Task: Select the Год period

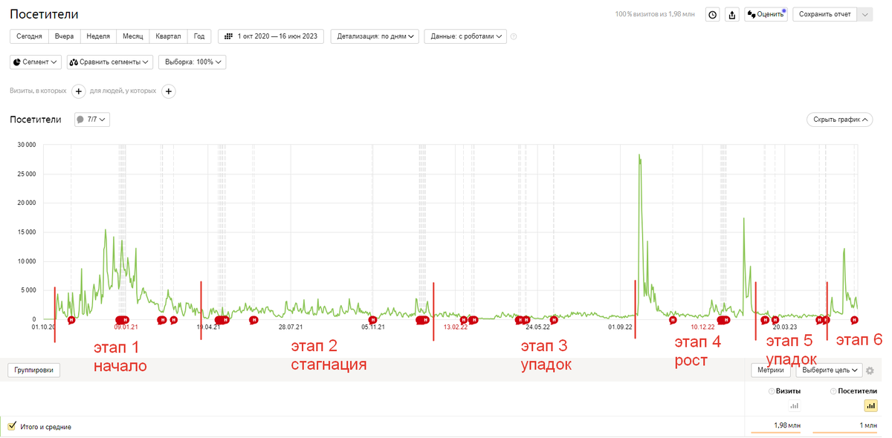Action: tap(199, 36)
